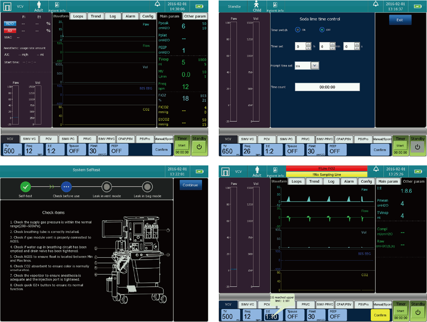Click battery icon on System Selftest screen

click(x=199, y=171)
